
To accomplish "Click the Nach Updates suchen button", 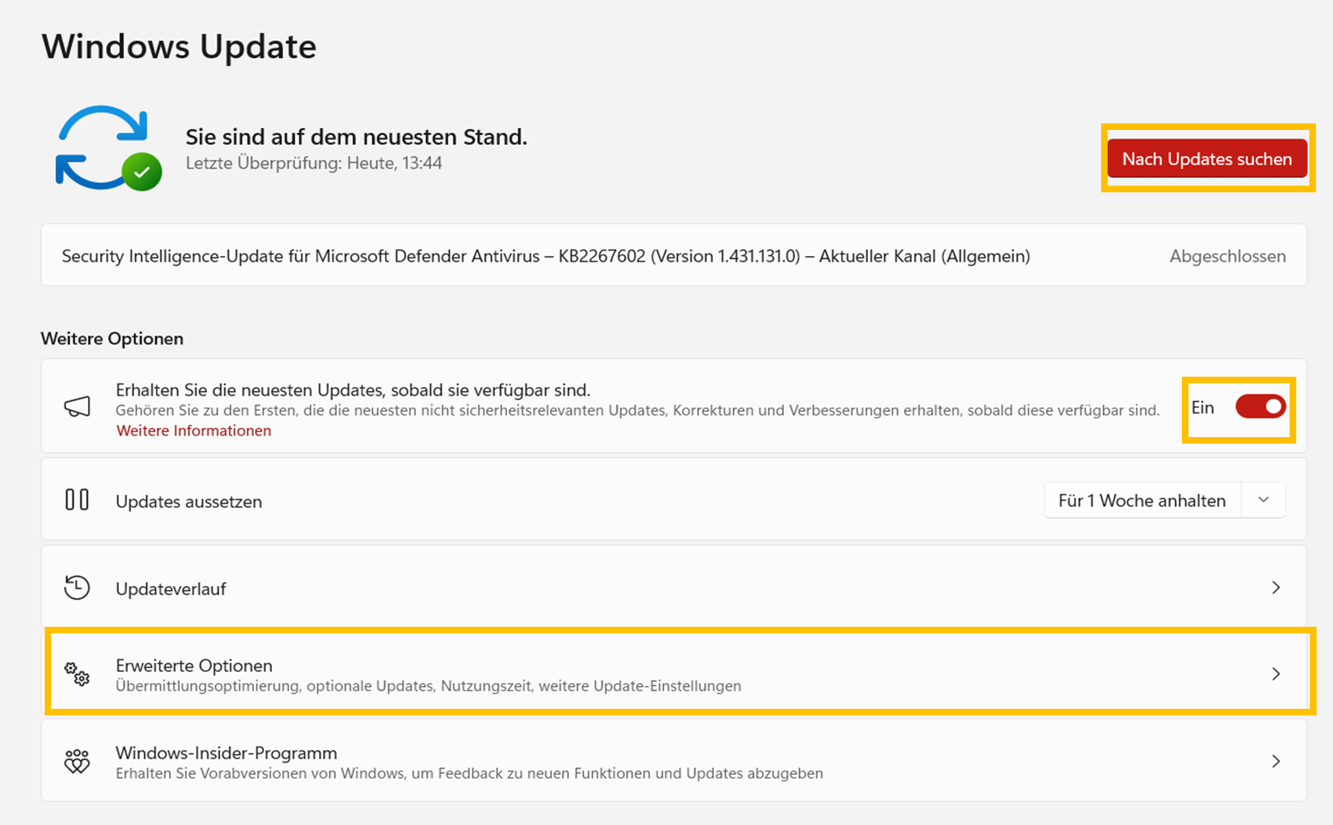I will coord(1207,159).
